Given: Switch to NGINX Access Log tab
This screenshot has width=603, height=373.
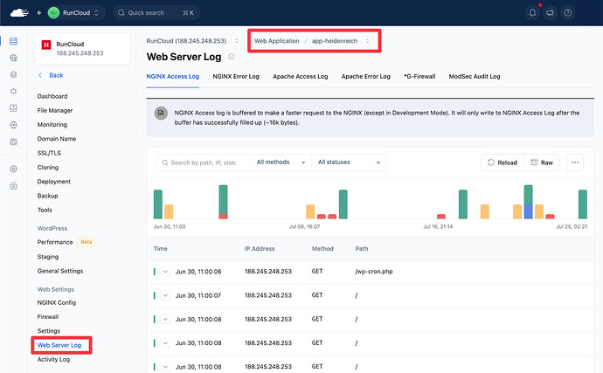Looking at the screenshot, I should click(x=173, y=77).
